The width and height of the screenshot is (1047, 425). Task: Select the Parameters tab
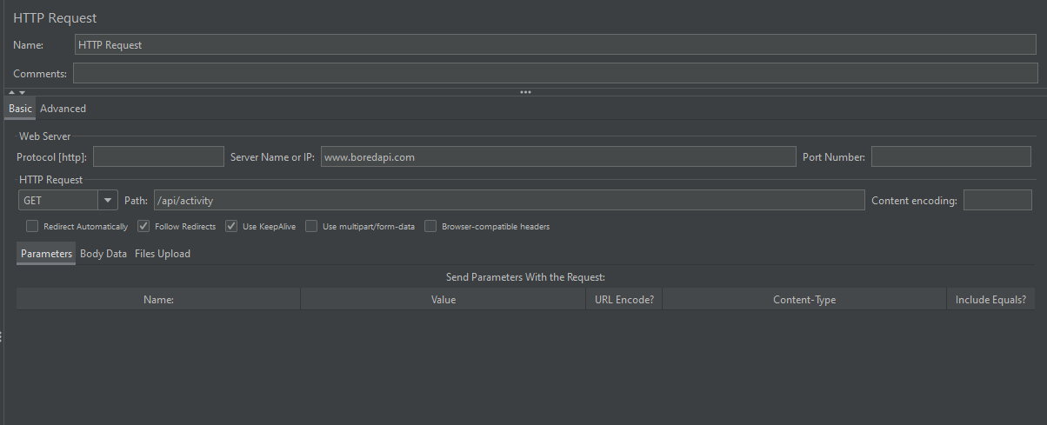point(46,254)
